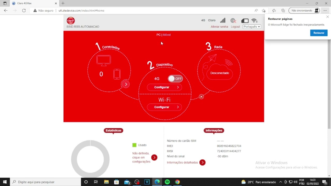
Task: Click the Logout link
Action: (235, 27)
